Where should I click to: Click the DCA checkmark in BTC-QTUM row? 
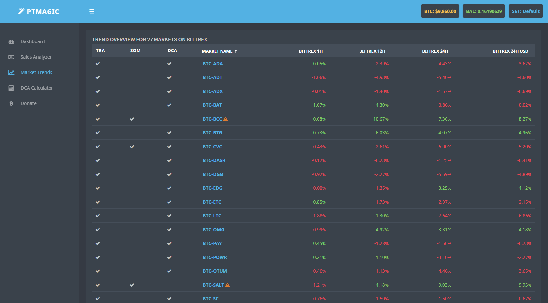(x=169, y=271)
